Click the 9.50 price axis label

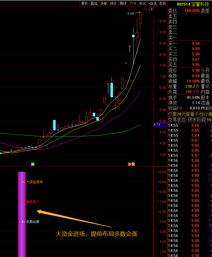[162, 21]
